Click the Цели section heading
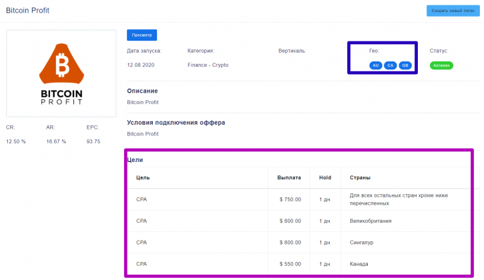The width and height of the screenshot is (484, 280). 135,160
